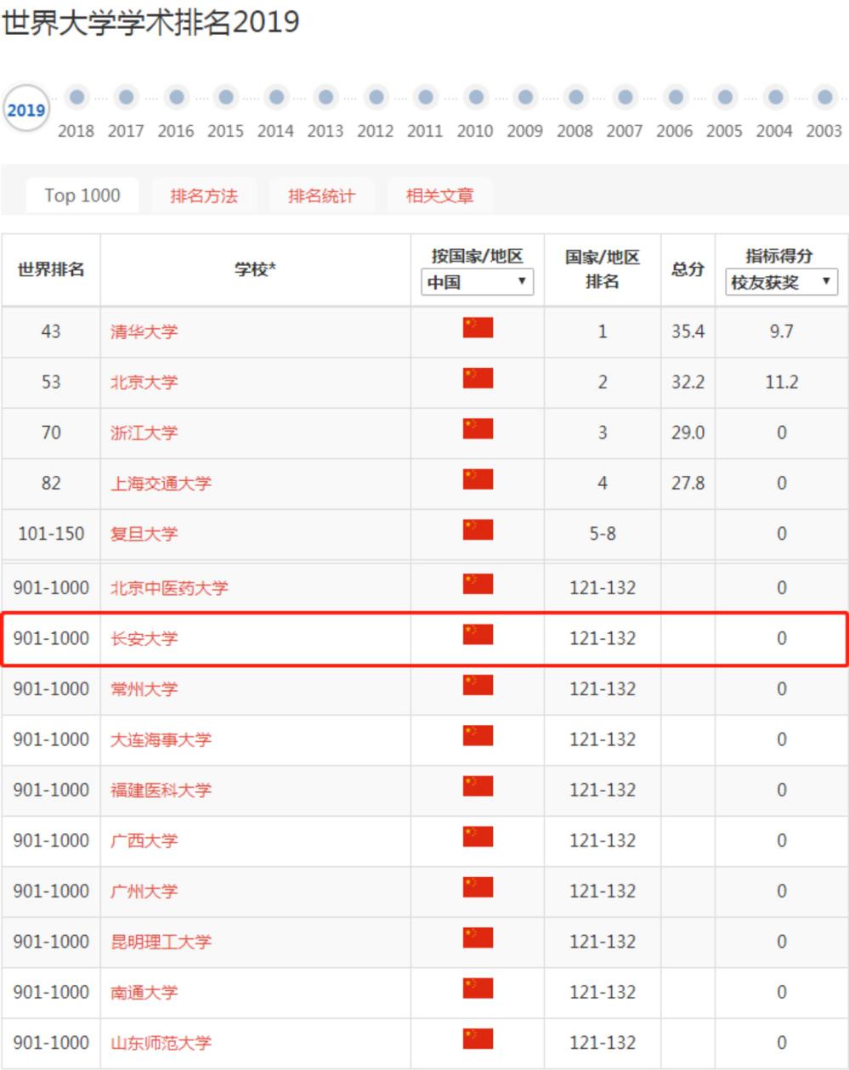Click the flag icon in the 昆明理工大学 row
Viewport: 849px width, 1070px height.
477,941
